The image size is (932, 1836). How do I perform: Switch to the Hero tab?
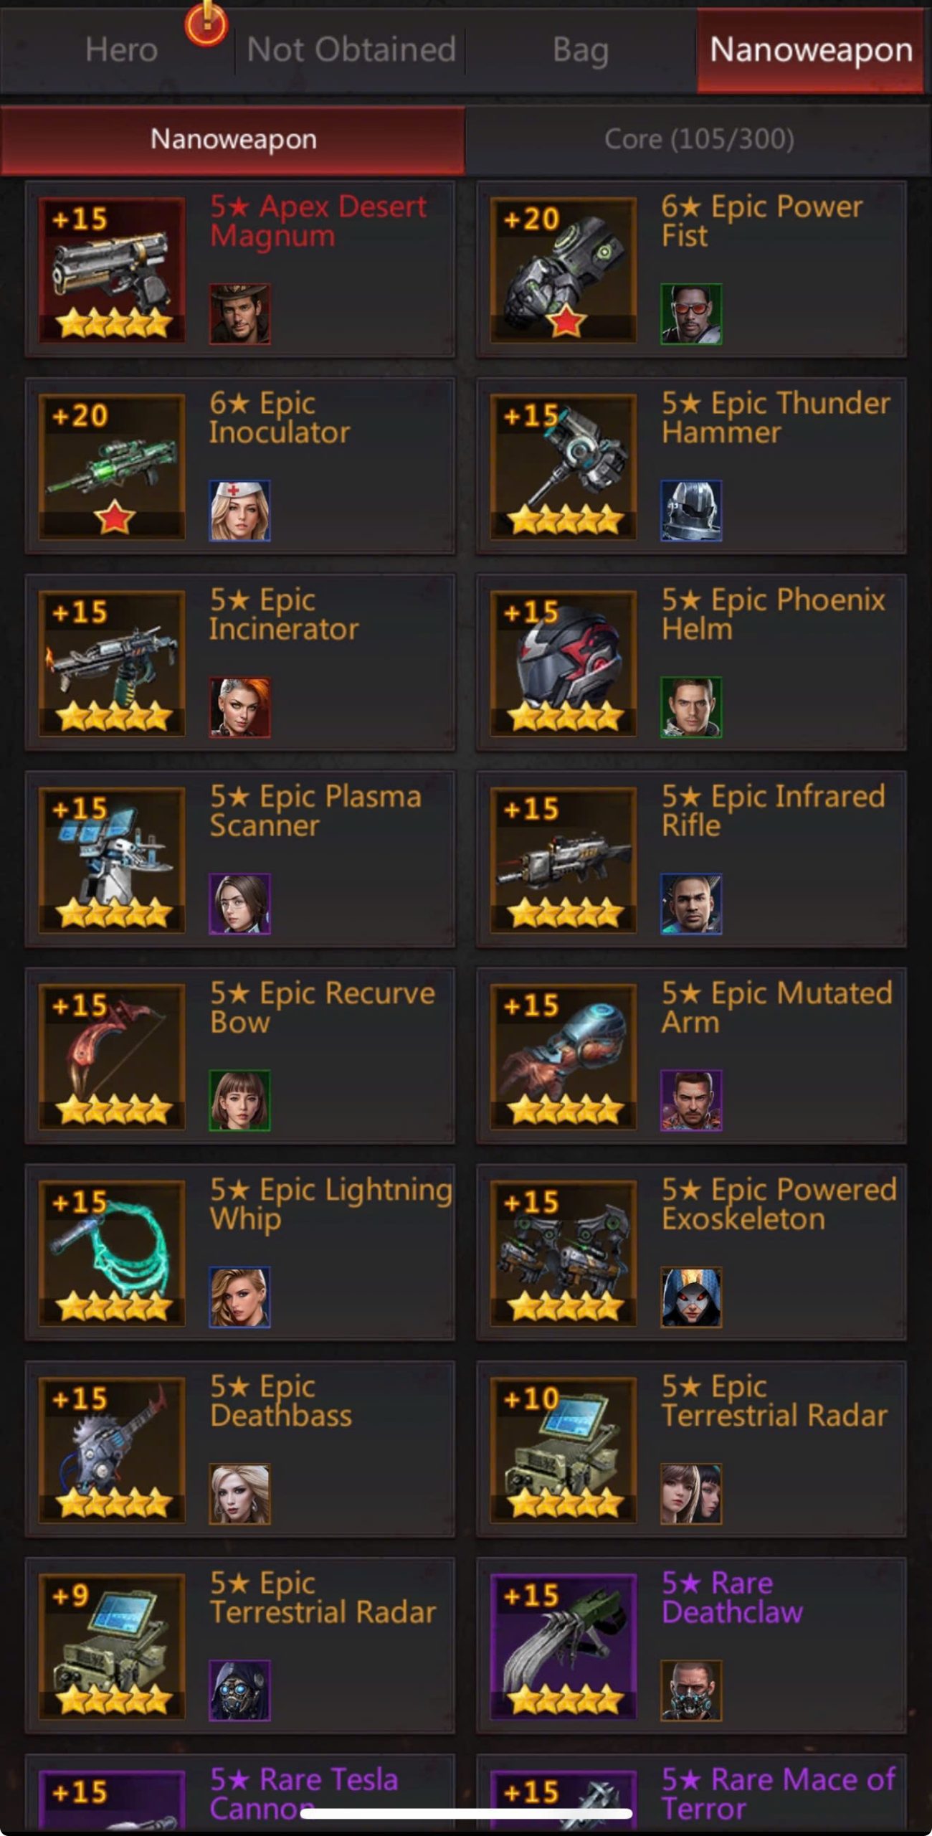click(121, 50)
